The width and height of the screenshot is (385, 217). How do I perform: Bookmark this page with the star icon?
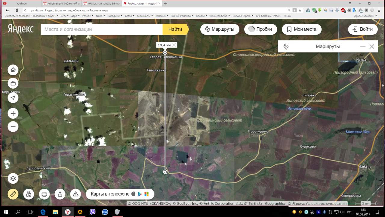[300, 10]
